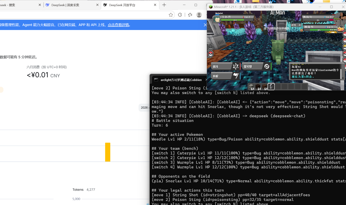Select the second hotbar slot item
The width and height of the screenshot is (346, 205).
258,87
